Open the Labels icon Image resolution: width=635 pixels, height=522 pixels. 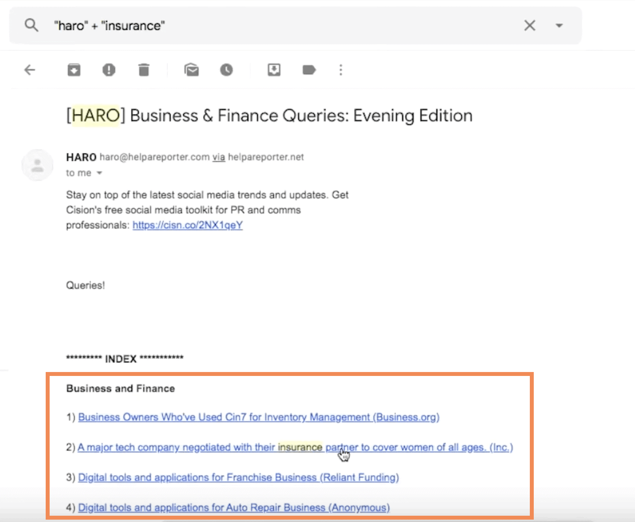tap(309, 70)
